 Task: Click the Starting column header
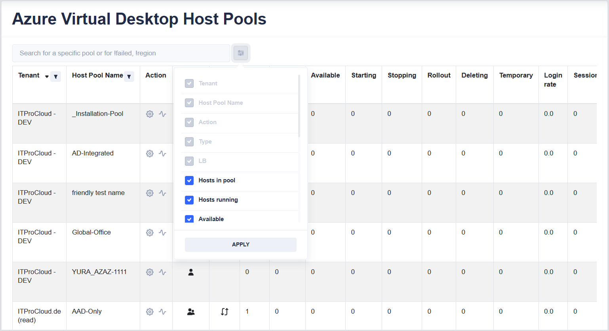point(364,75)
